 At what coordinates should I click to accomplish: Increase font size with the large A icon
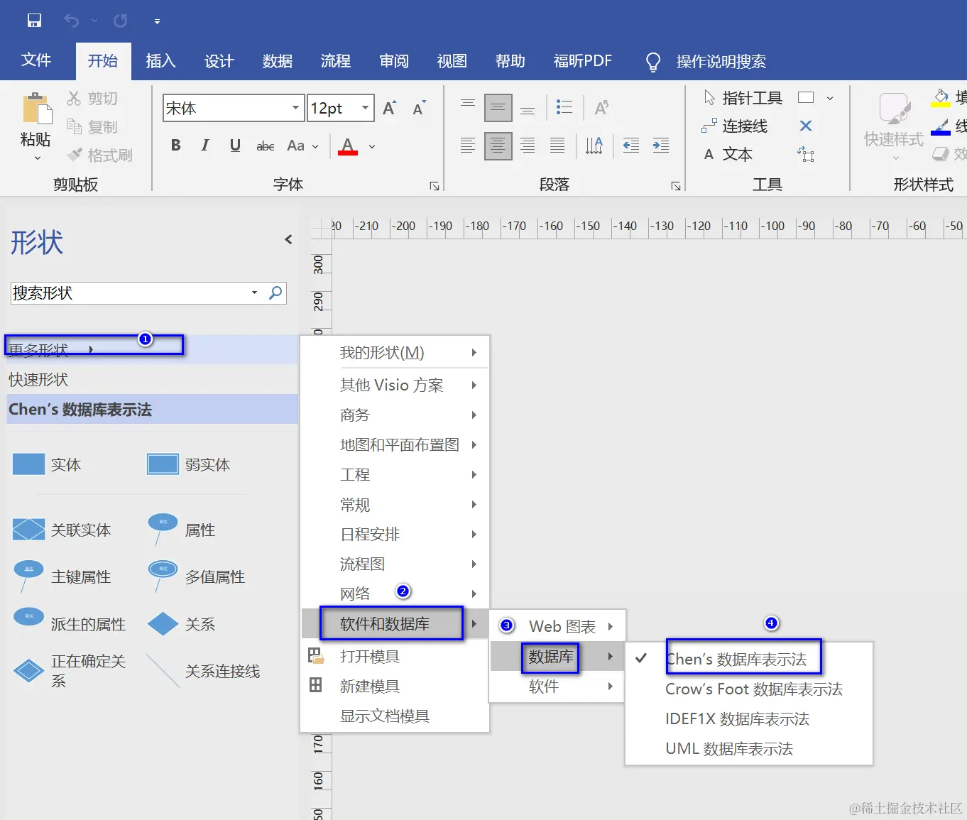coord(389,108)
